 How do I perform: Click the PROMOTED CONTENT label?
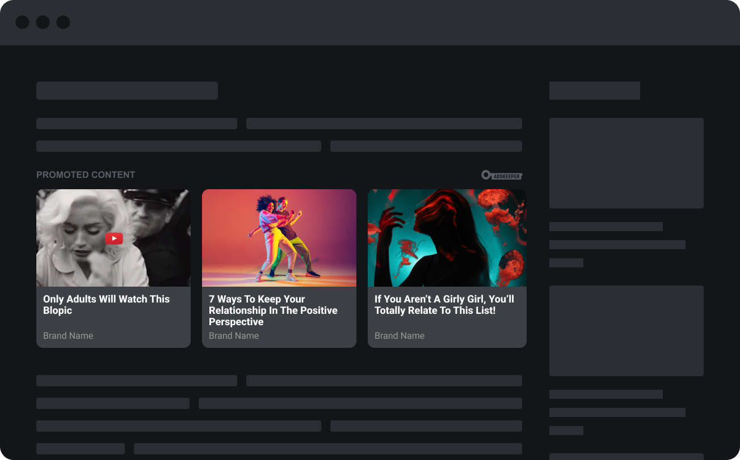point(86,175)
